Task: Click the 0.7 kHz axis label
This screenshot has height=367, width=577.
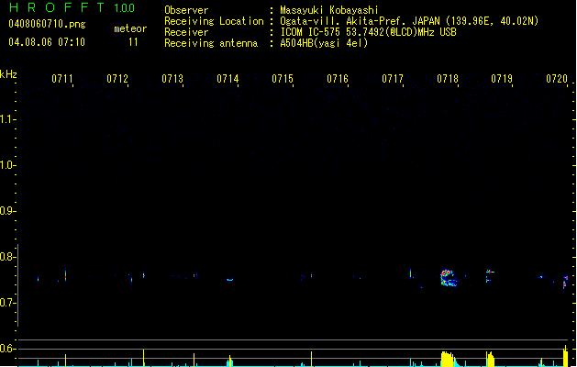Action: (7, 303)
